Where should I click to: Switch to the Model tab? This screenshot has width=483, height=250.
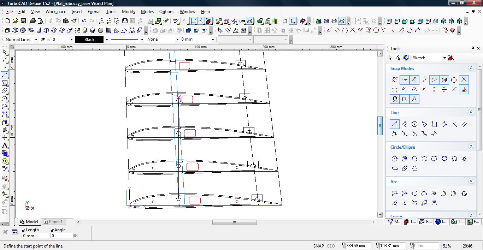click(29, 222)
